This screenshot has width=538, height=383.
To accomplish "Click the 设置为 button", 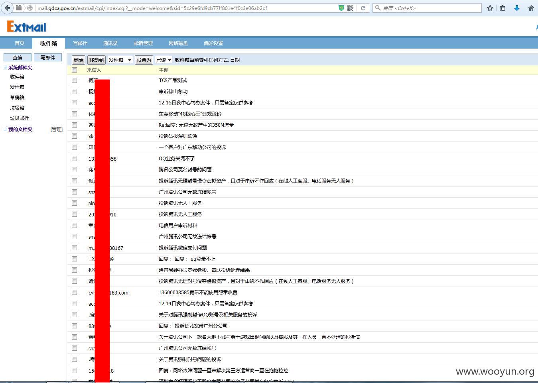I will pos(144,60).
